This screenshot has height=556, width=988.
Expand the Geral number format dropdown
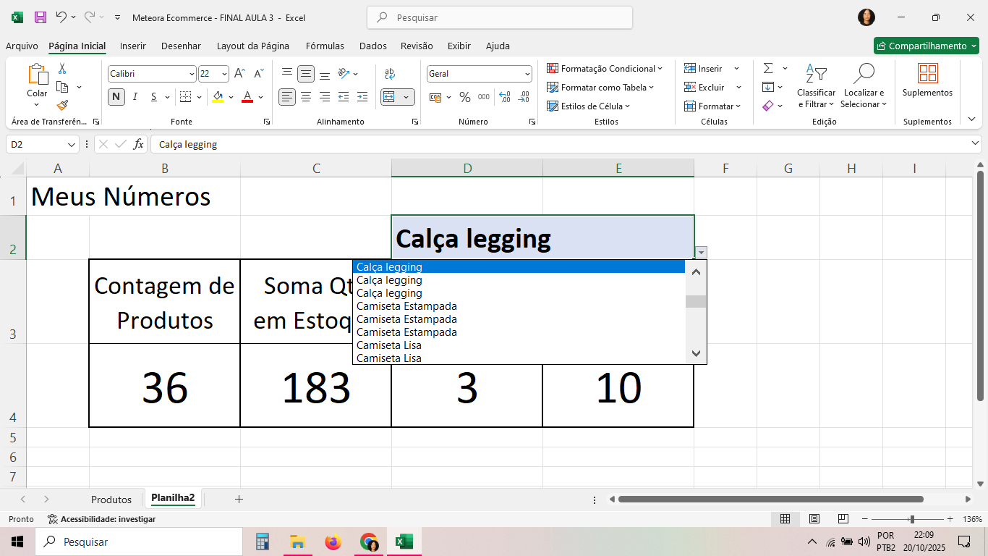(x=527, y=74)
